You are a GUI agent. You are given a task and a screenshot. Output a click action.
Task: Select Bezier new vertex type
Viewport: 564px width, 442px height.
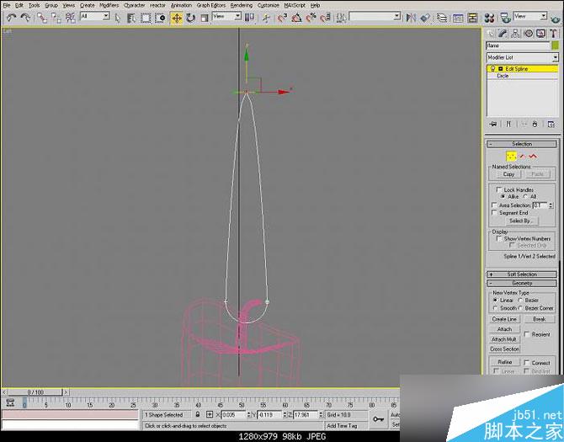(x=520, y=300)
